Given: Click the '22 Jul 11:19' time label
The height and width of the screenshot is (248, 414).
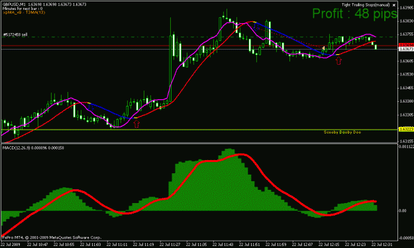Looking at the screenshot, I should 143,244.
